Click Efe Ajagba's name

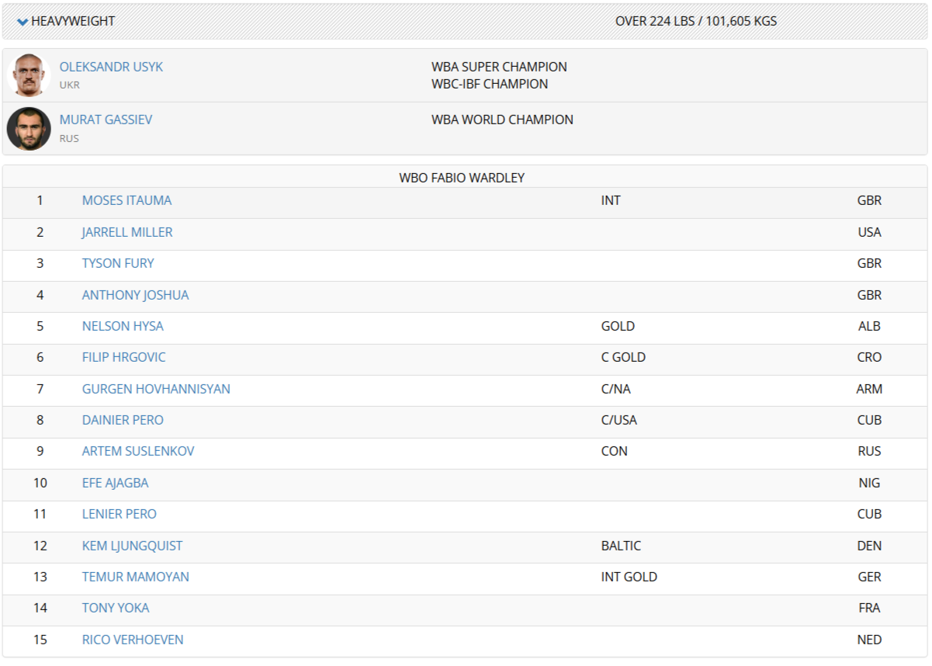115,483
